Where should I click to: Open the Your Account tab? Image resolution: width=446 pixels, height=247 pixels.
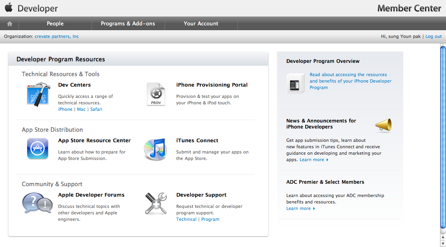coord(201,24)
